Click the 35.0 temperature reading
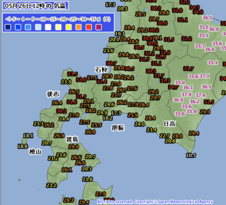 [180, 83]
